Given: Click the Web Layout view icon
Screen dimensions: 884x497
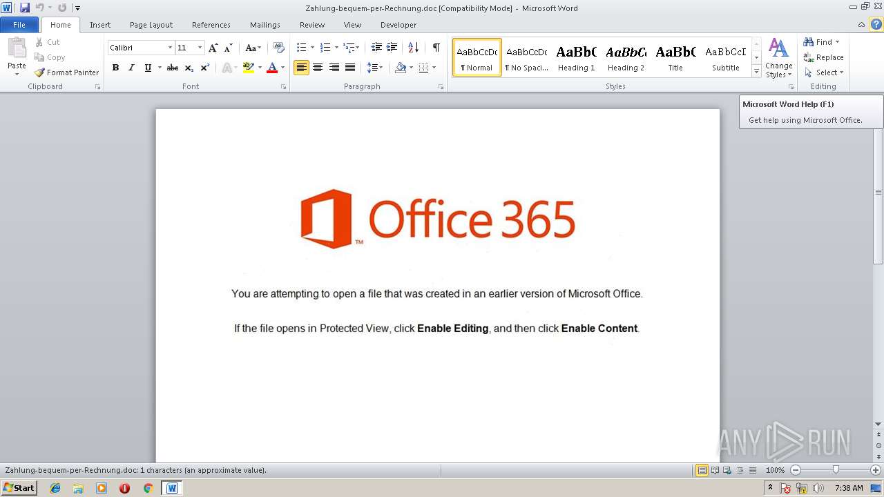Looking at the screenshot, I should pyautogui.click(x=727, y=470).
